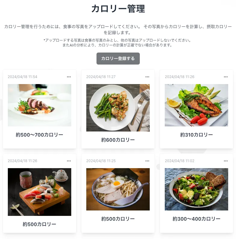Open the three-dot menu on the 11:54 card
Viewport: 236px width, 239px height.
click(x=69, y=77)
